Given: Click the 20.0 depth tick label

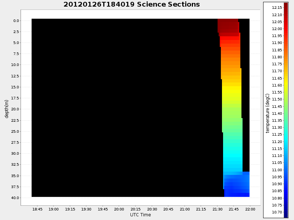Looking at the screenshot, I should pos(15,109).
